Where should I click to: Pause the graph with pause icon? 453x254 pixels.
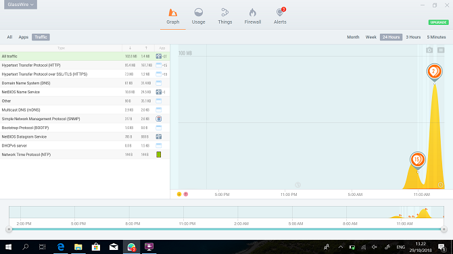(x=441, y=50)
